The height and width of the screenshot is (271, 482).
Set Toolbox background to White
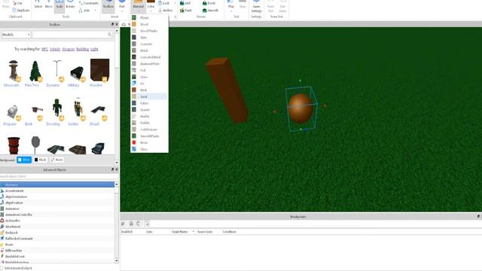24,160
